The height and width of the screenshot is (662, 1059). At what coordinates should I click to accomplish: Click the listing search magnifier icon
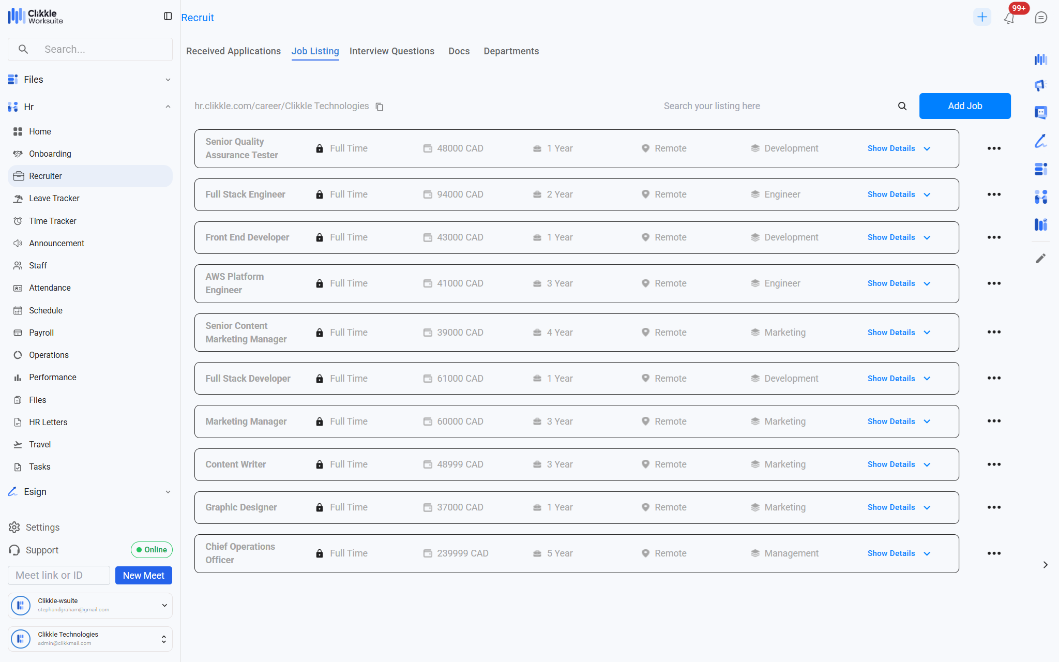tap(902, 106)
